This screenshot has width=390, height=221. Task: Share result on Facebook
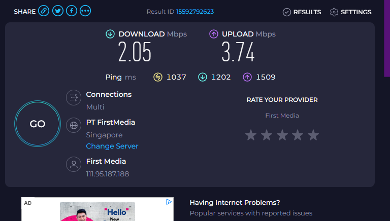(72, 11)
